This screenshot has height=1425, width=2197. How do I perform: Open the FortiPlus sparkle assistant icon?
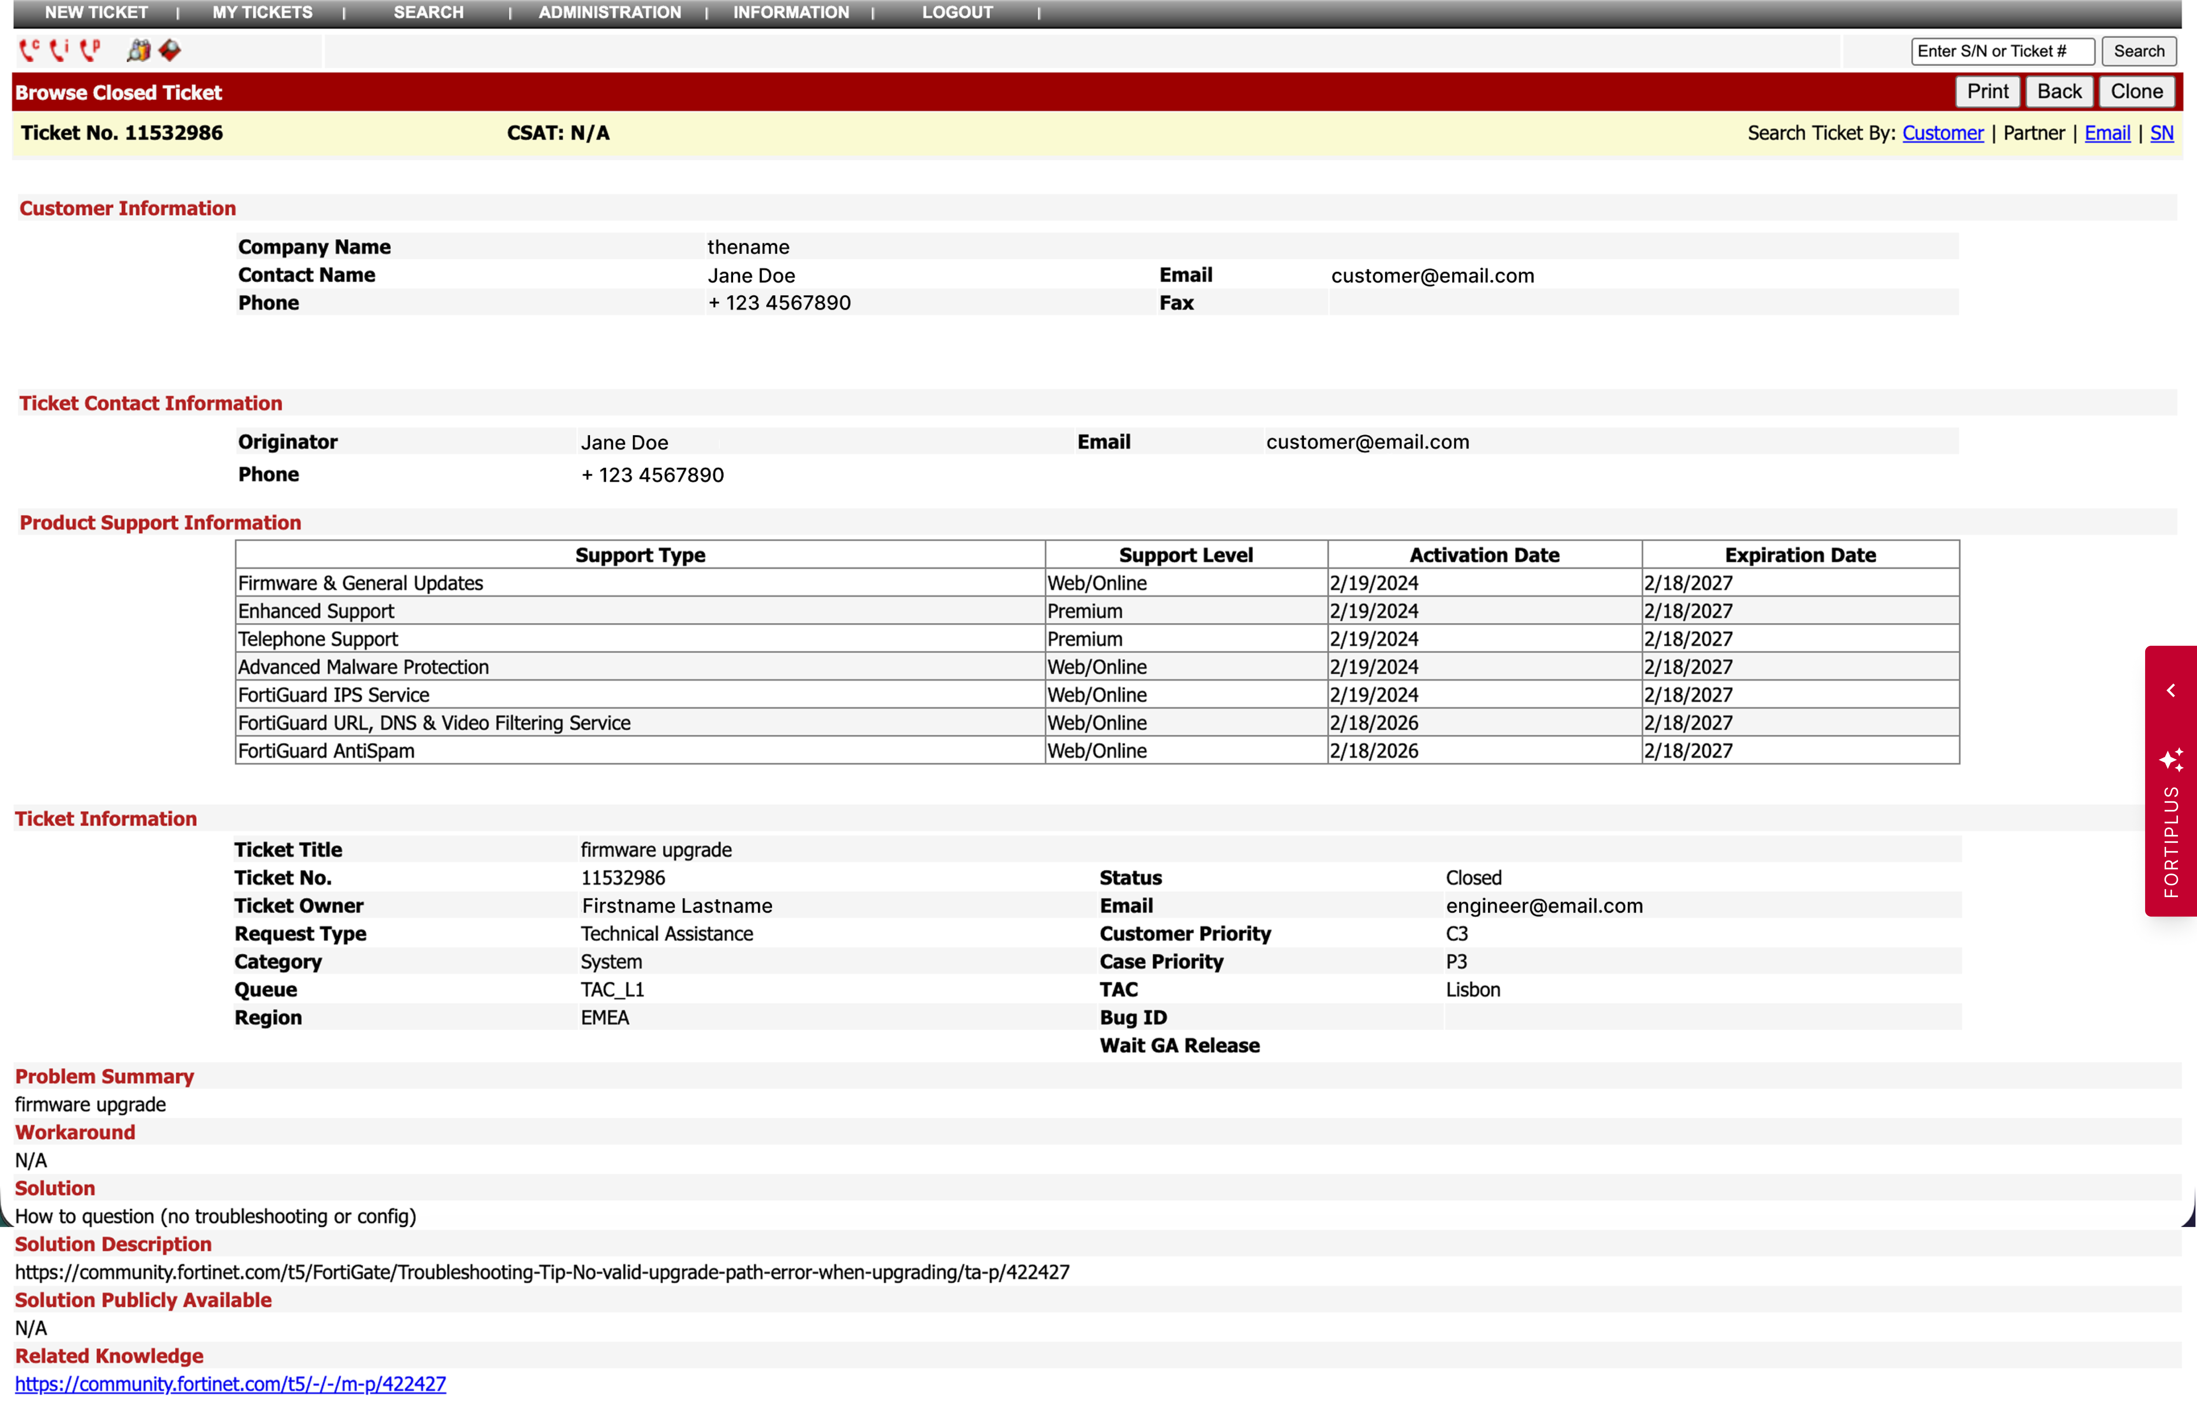(x=2171, y=759)
